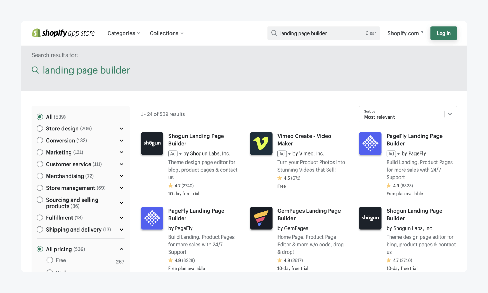The height and width of the screenshot is (293, 488).
Task: Open PageFly app icon without Ad badge
Action: (x=152, y=218)
